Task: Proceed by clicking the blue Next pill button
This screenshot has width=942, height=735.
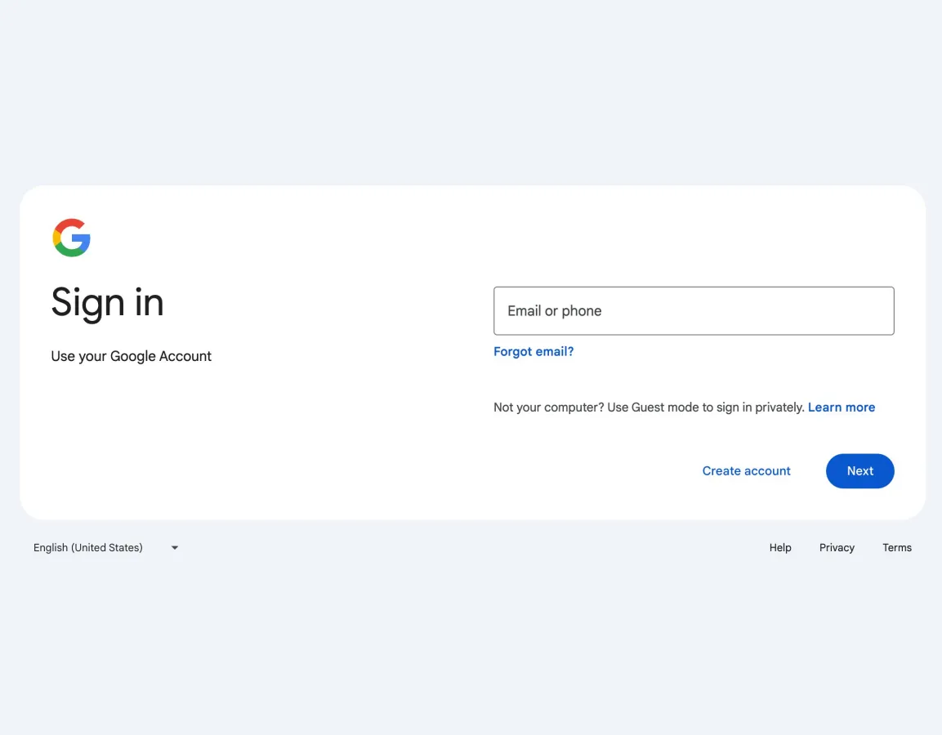Action: click(859, 470)
